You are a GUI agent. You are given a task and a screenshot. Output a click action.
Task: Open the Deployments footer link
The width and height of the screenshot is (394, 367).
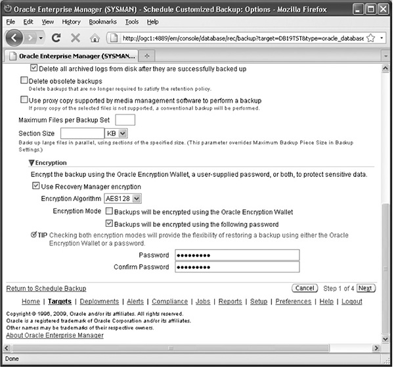tap(99, 301)
